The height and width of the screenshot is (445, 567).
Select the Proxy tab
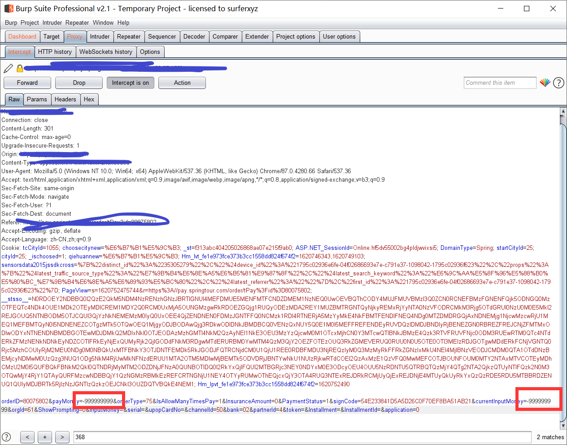75,37
